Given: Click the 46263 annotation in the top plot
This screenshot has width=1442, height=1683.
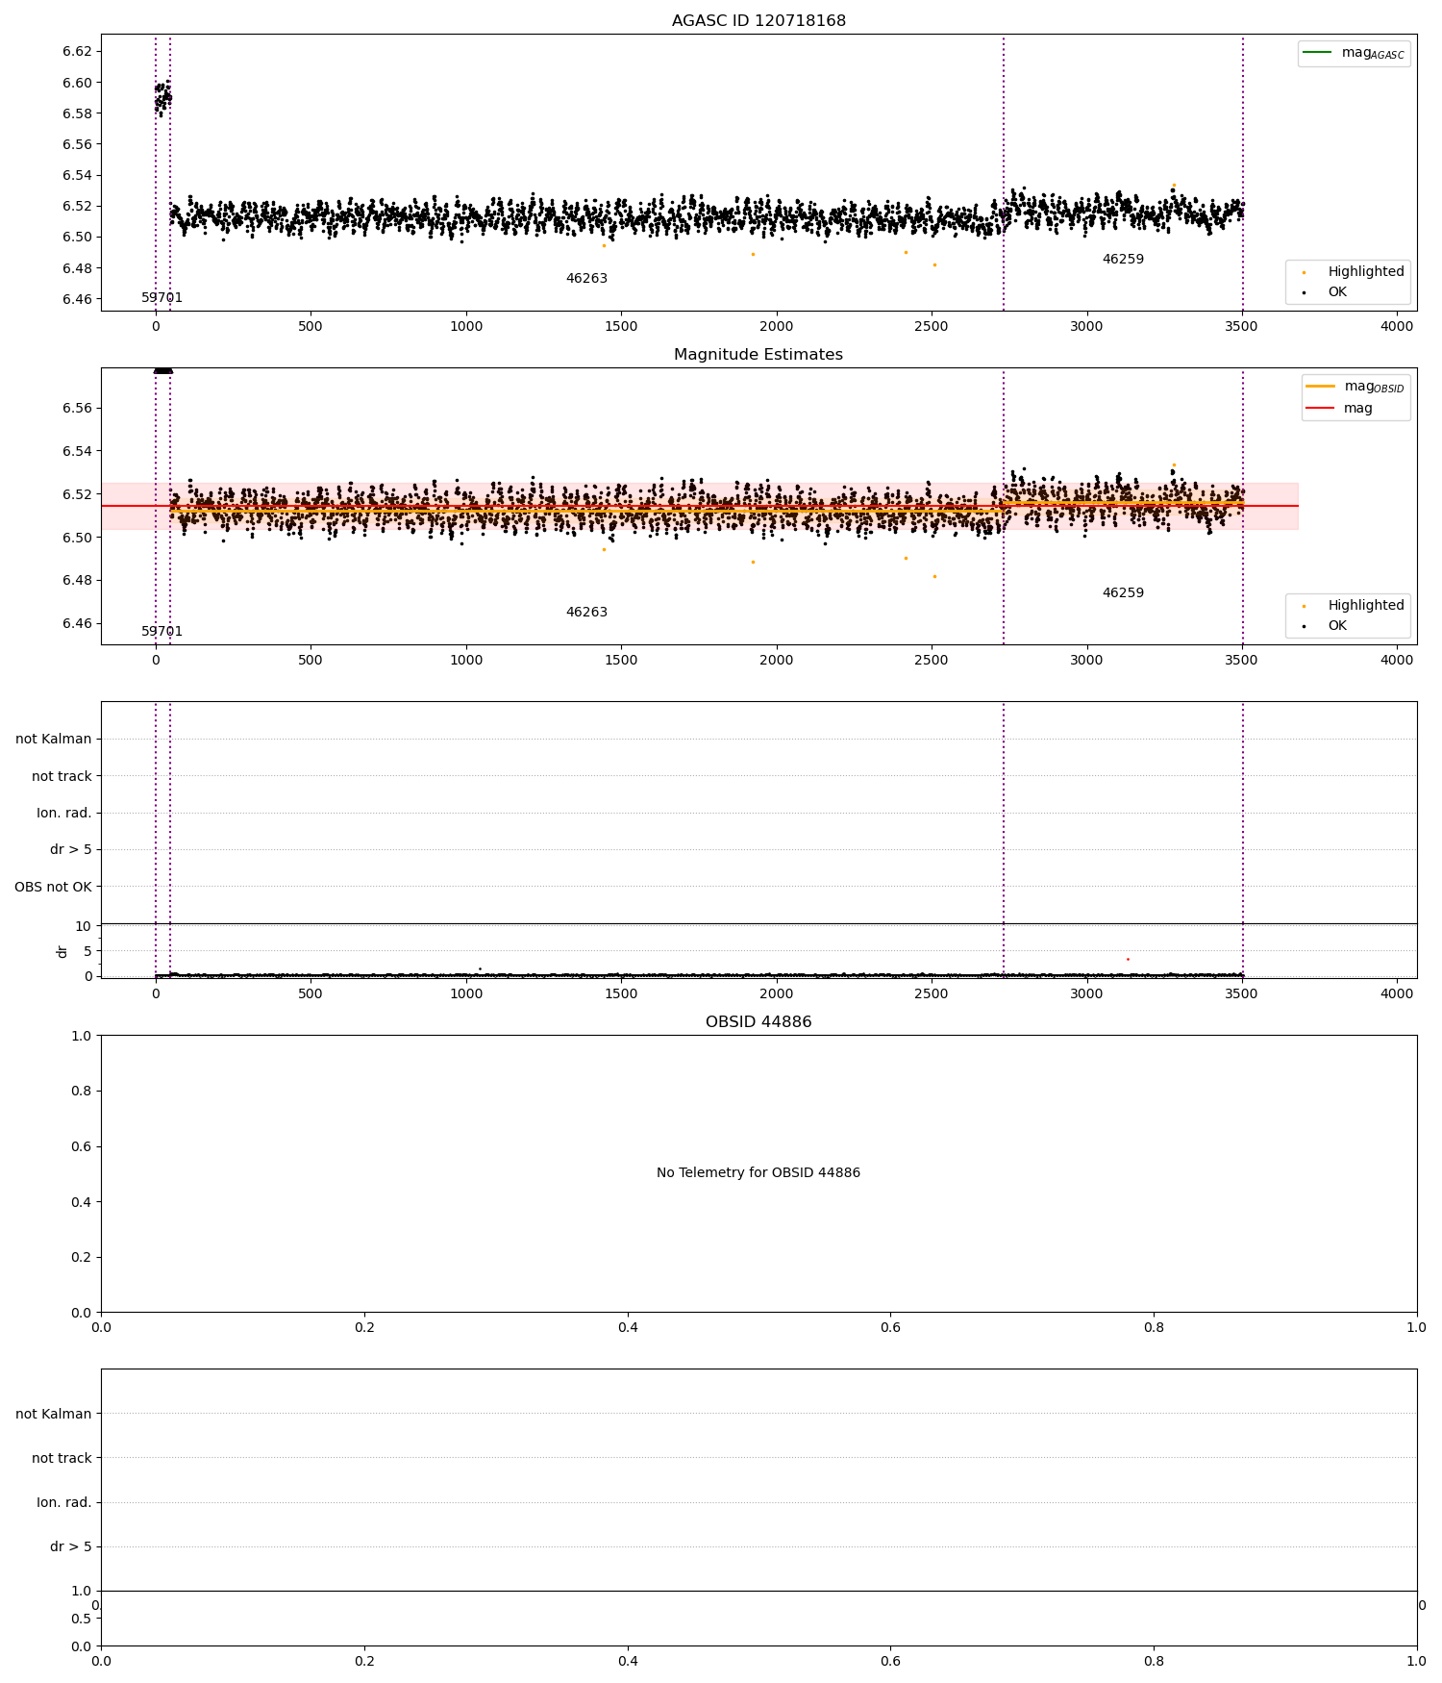Looking at the screenshot, I should coord(586,279).
